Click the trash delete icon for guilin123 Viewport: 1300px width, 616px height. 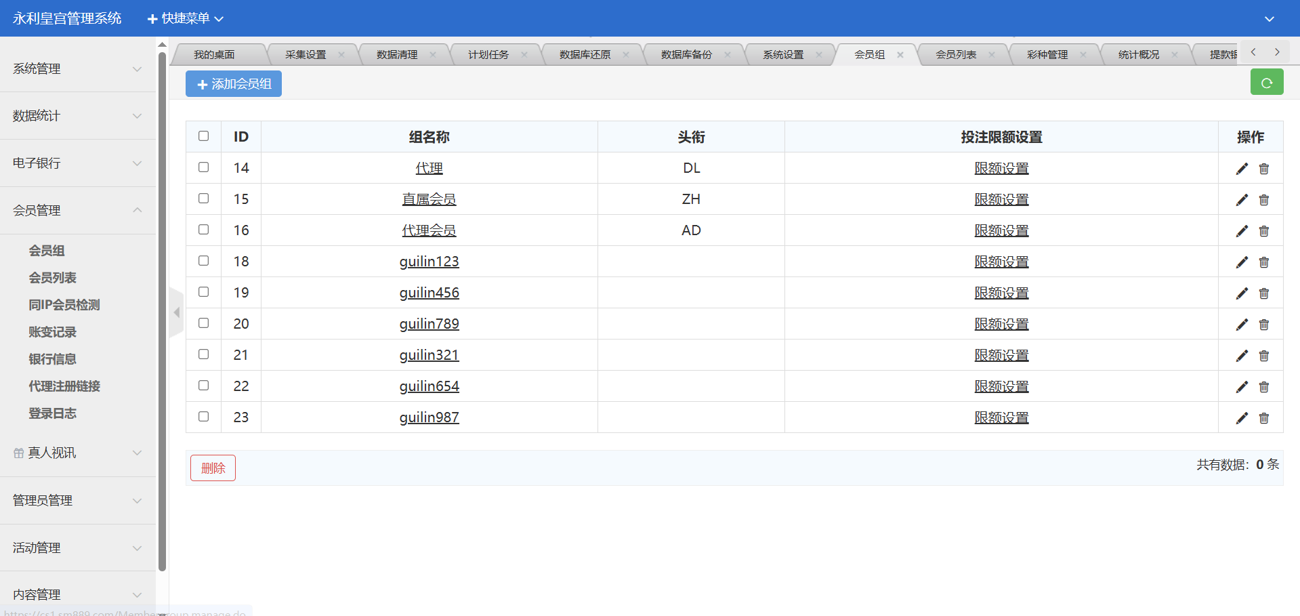click(x=1263, y=262)
